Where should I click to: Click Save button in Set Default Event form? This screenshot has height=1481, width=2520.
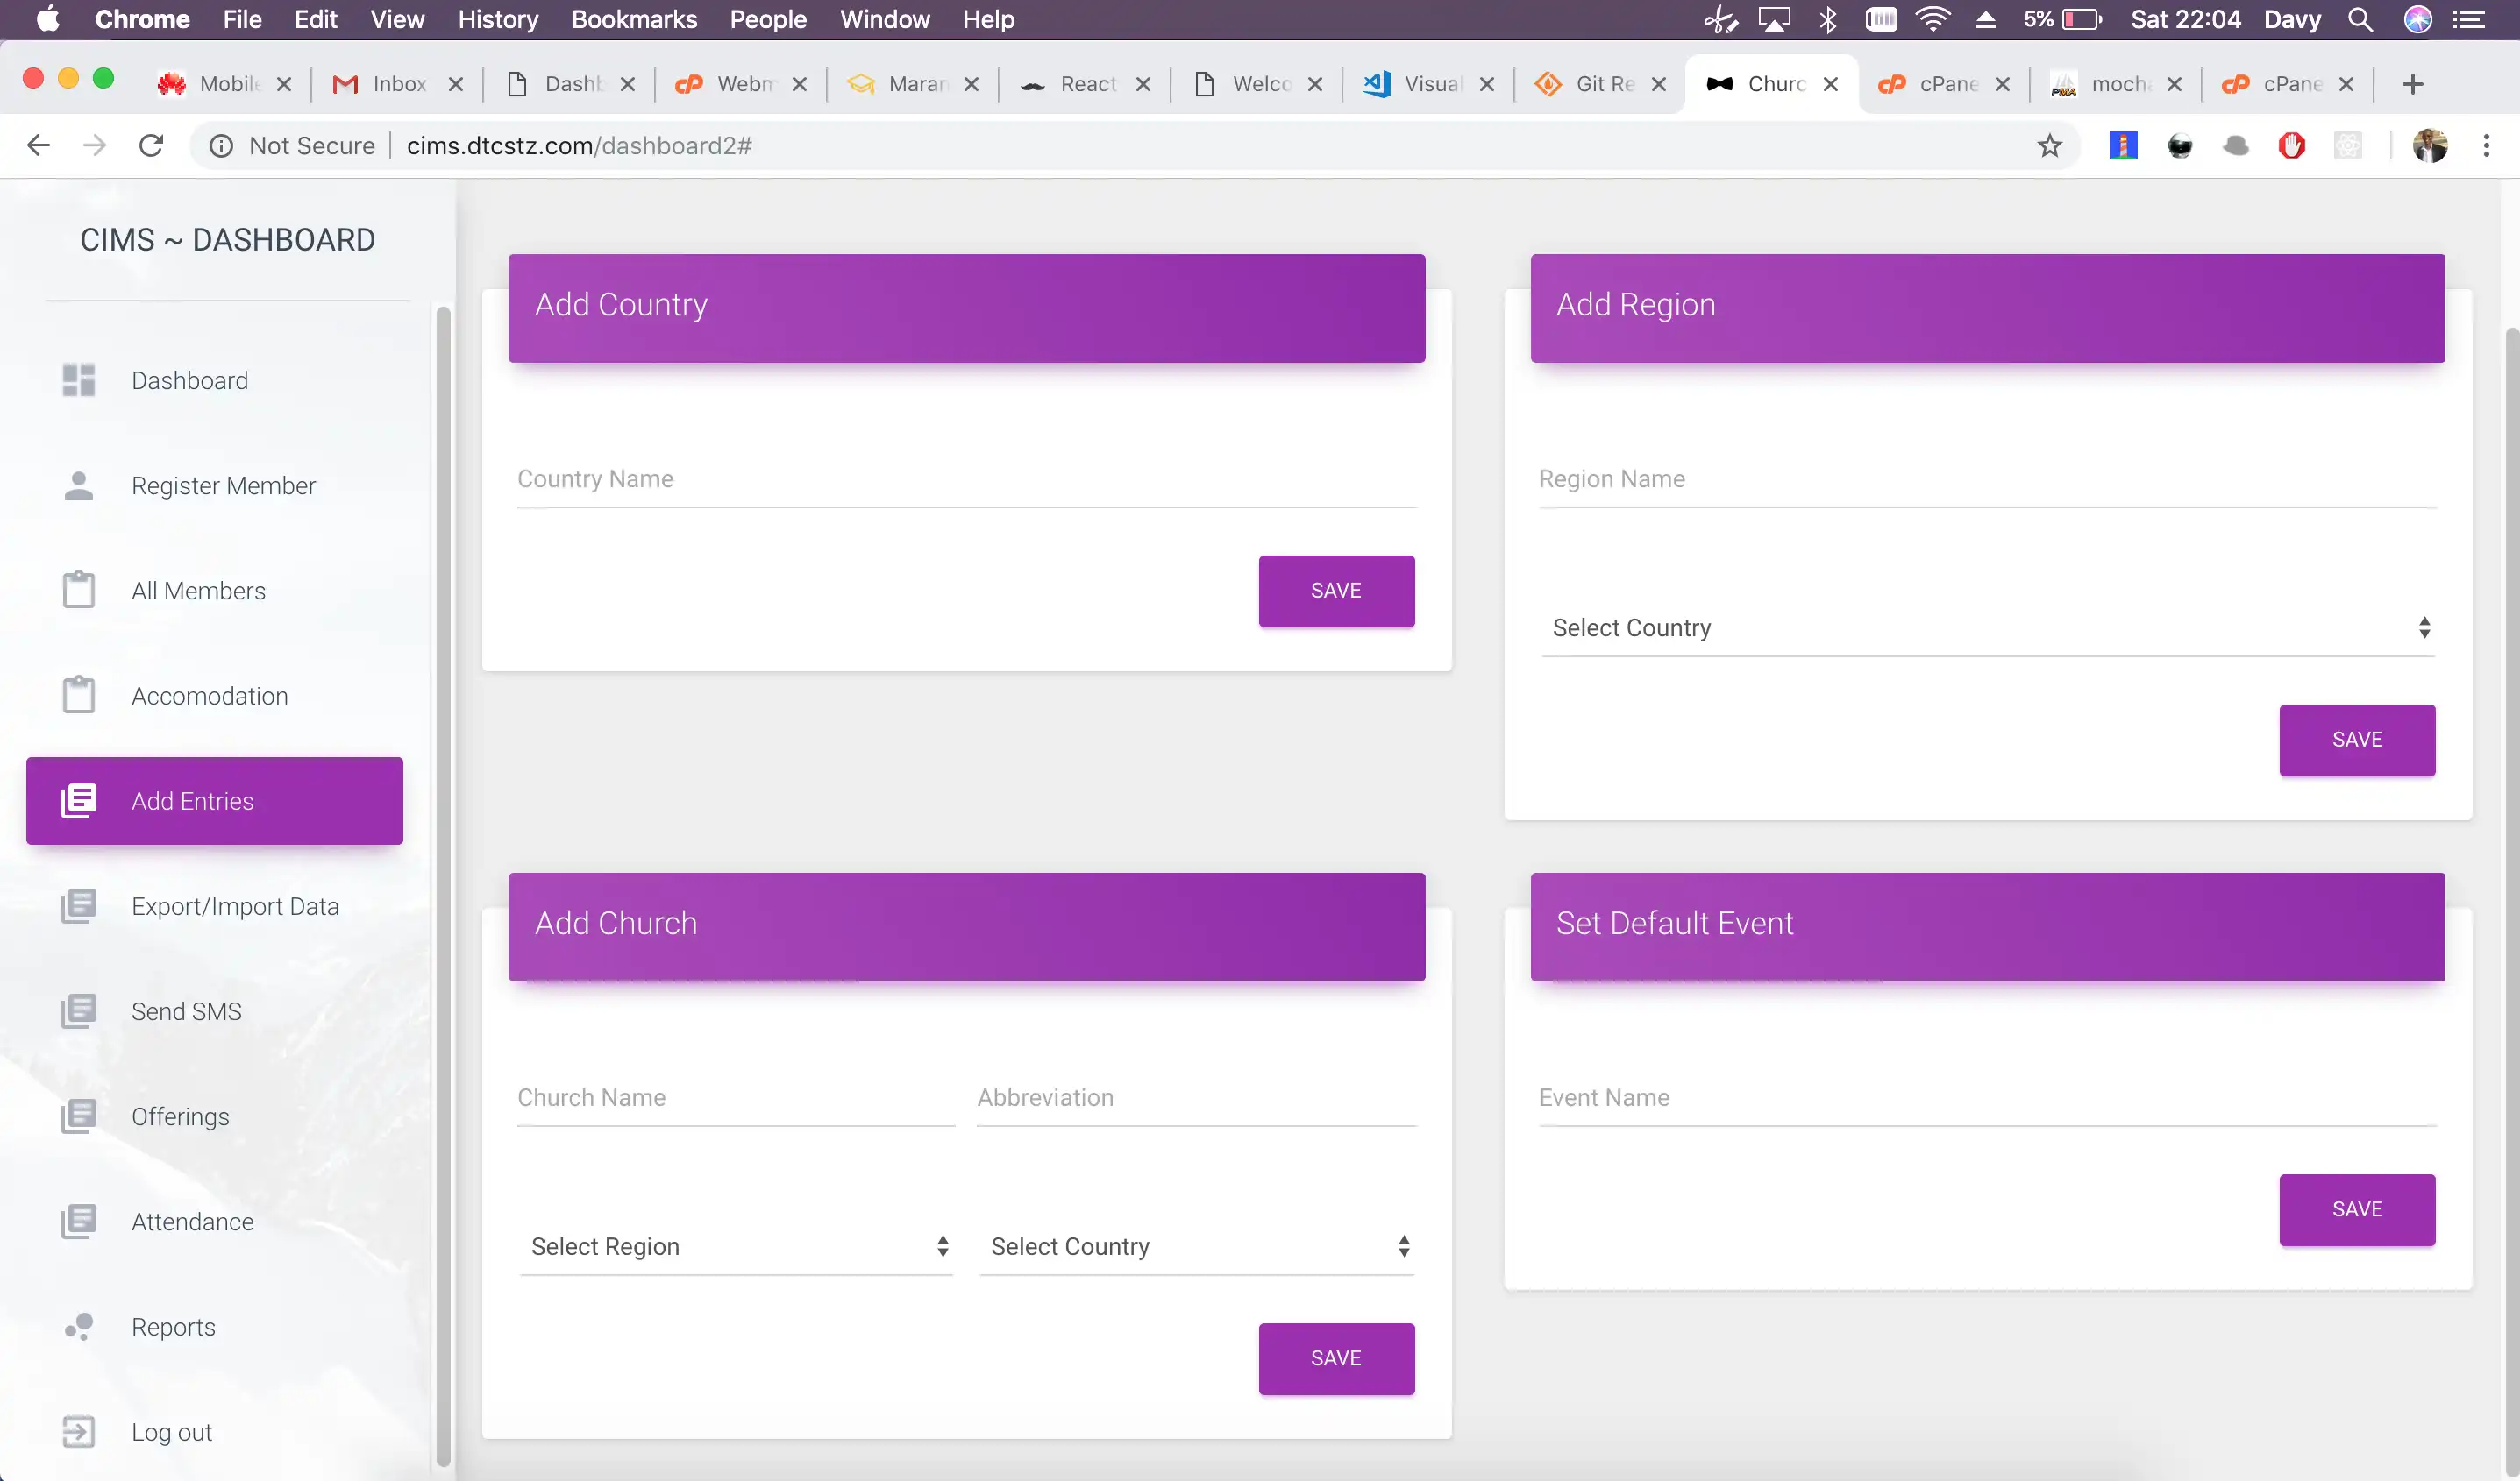2358,1208
